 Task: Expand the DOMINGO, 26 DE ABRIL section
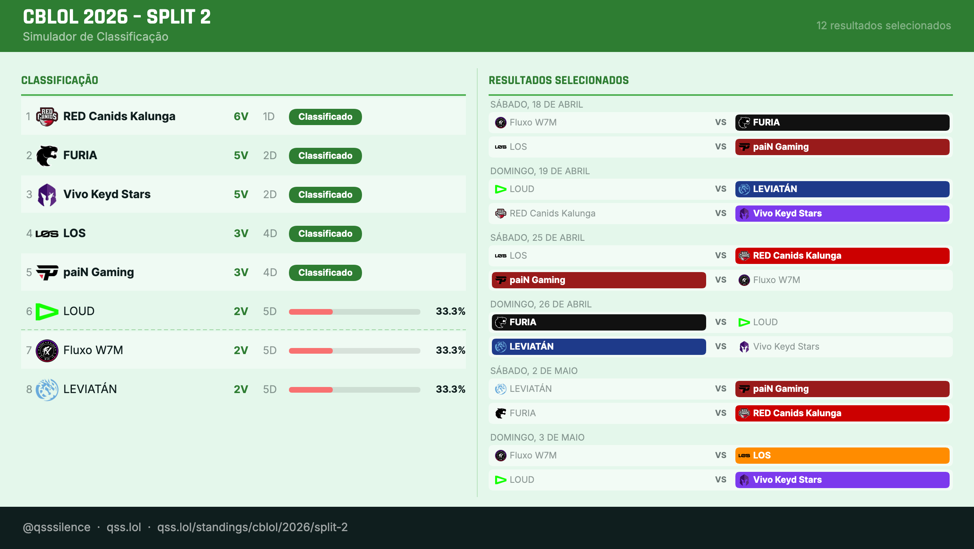(x=540, y=304)
